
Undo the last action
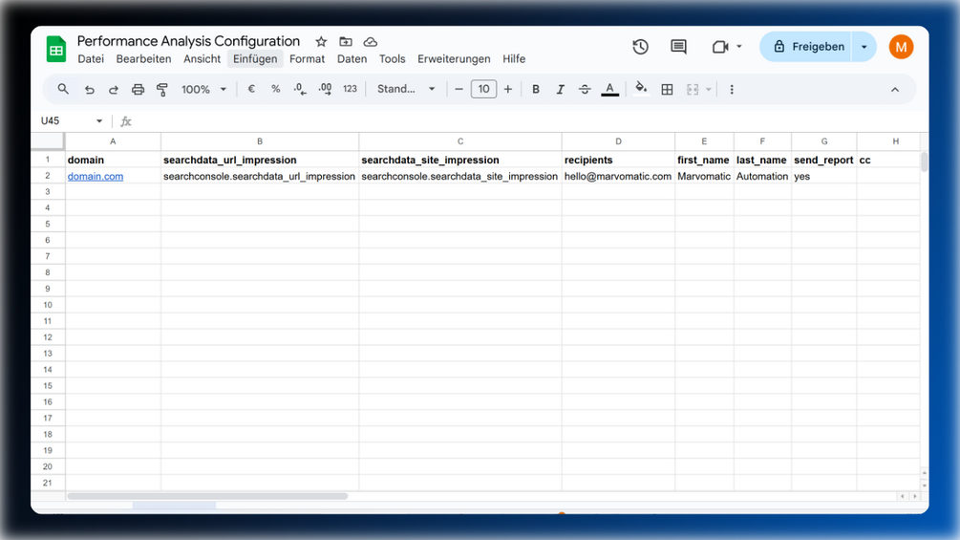click(x=90, y=90)
